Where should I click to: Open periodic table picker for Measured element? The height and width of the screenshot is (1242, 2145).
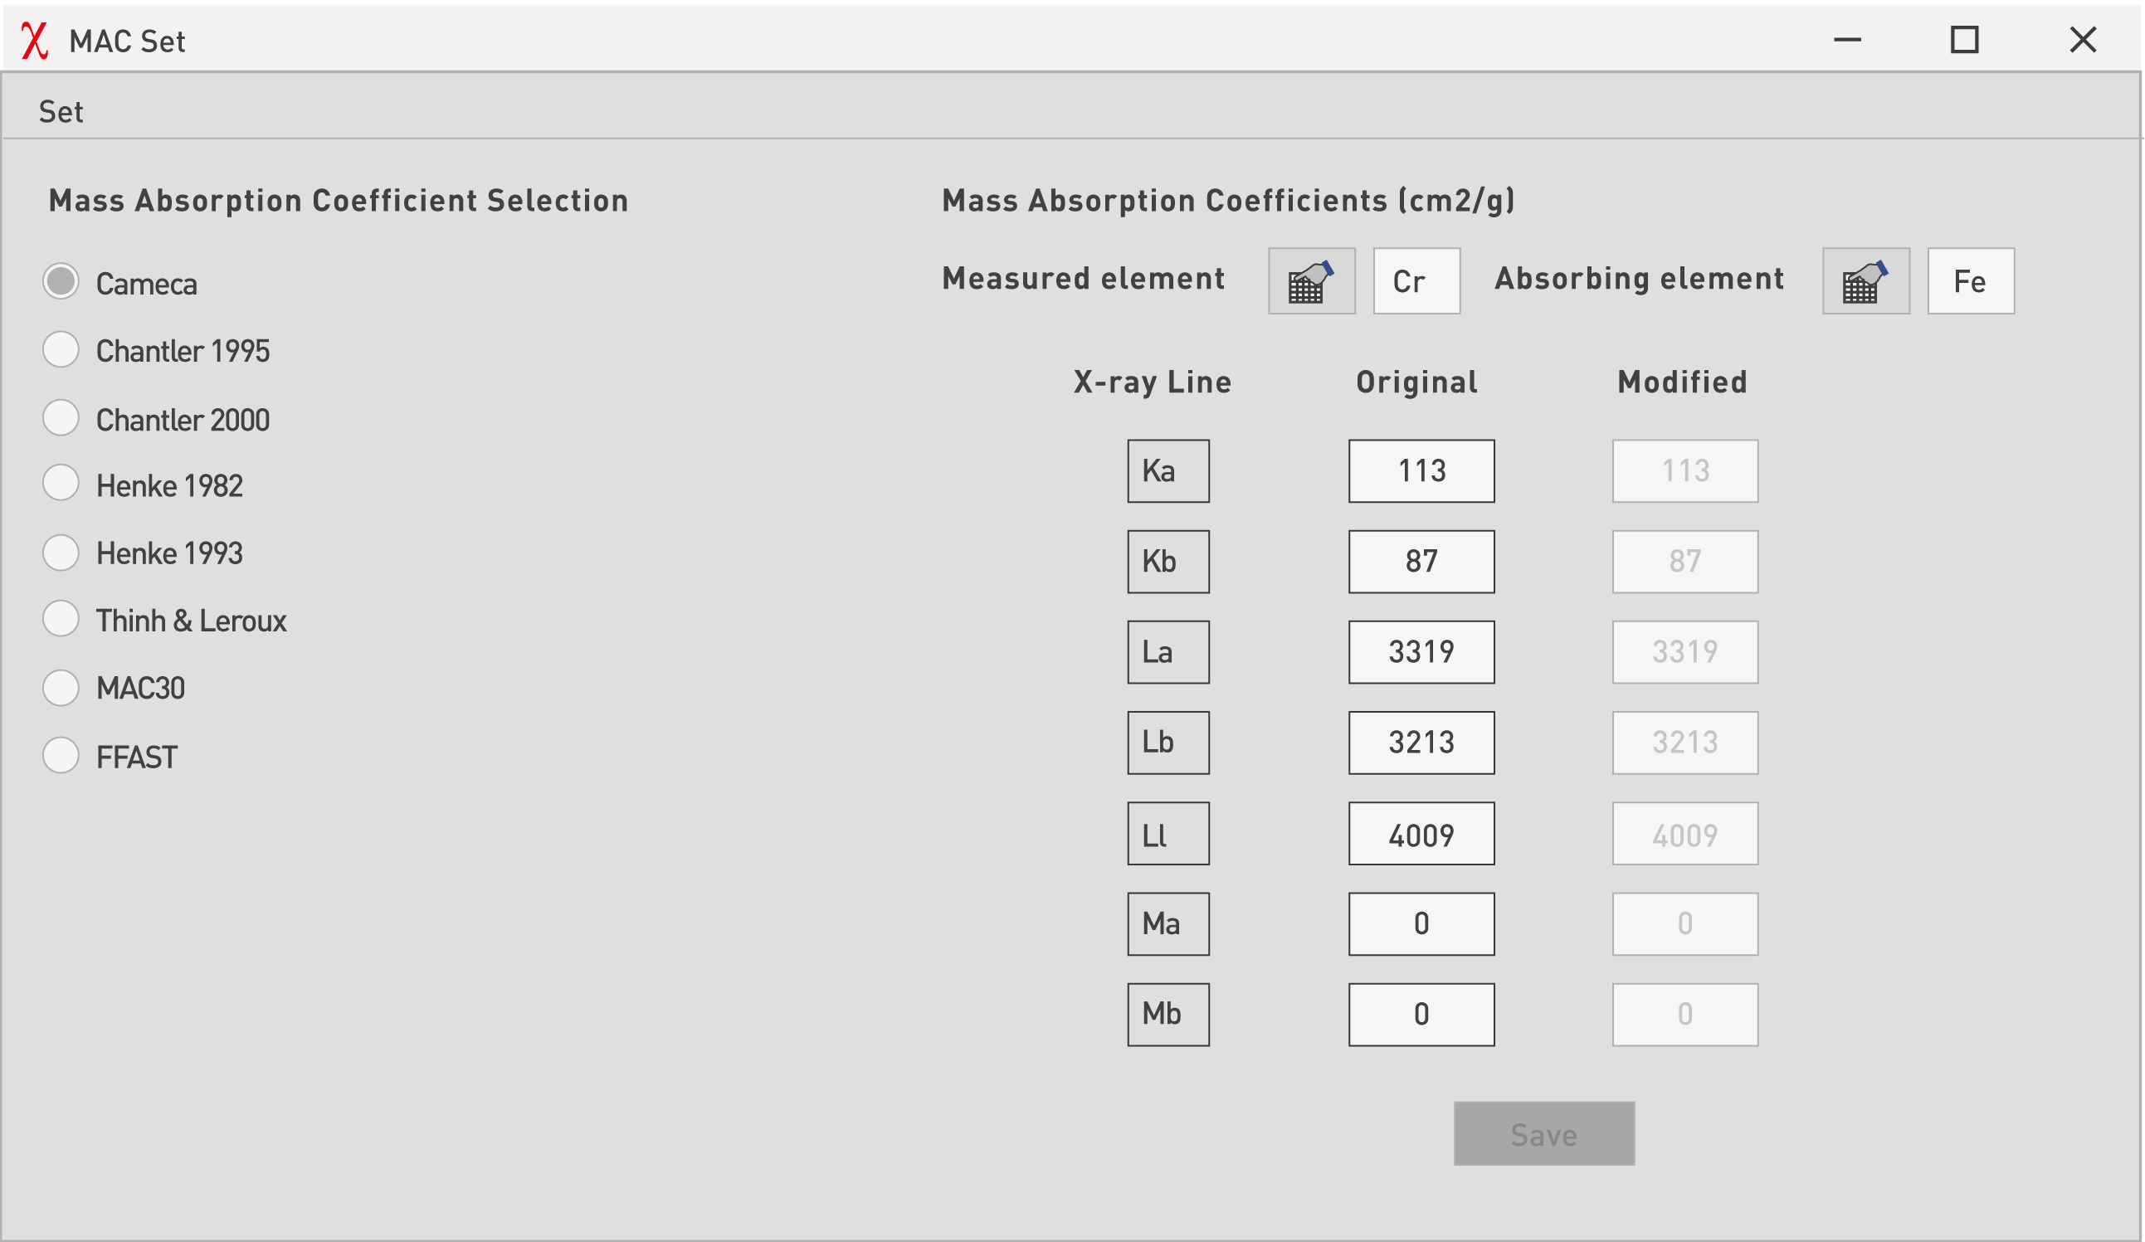pos(1311,281)
